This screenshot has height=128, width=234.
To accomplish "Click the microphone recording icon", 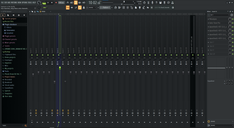I will 152,3.
